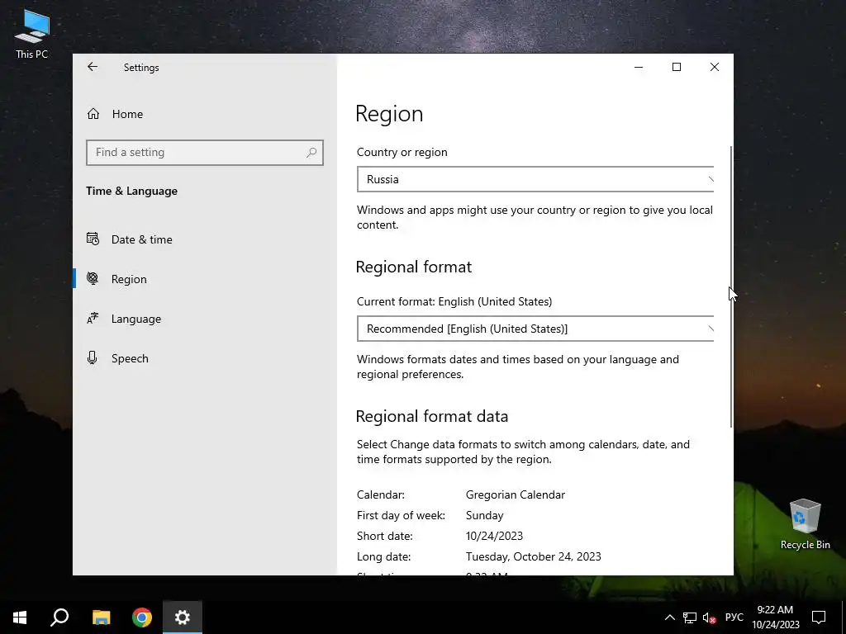Open Date & time settings
The height and width of the screenshot is (634, 846).
[205, 239]
